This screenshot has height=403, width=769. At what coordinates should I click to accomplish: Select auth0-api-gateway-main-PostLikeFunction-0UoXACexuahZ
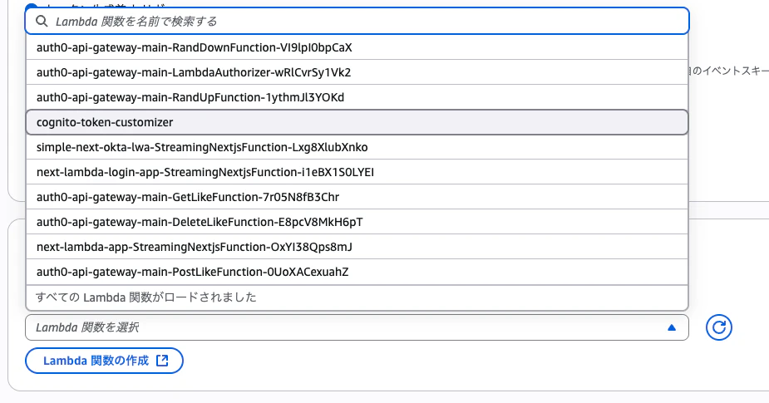[x=357, y=272]
